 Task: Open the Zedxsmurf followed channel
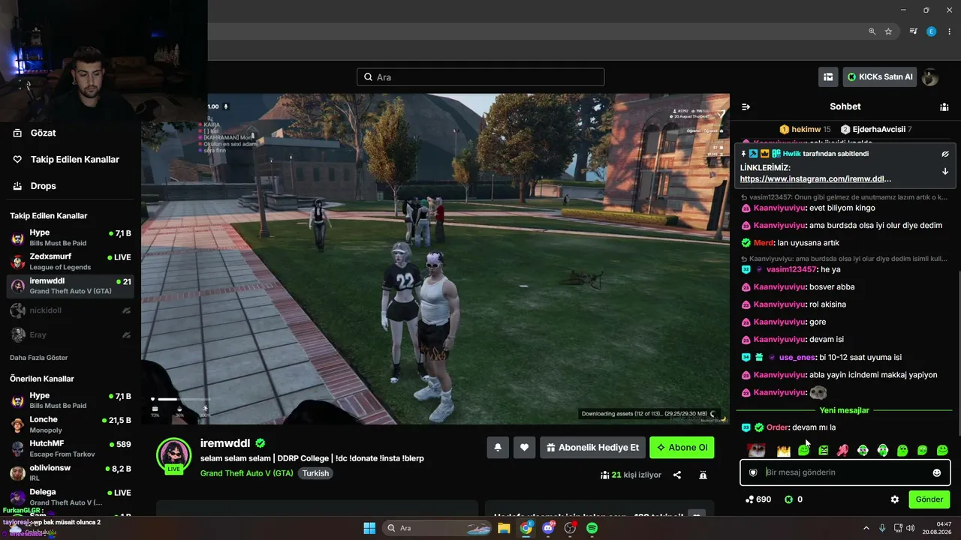71,262
